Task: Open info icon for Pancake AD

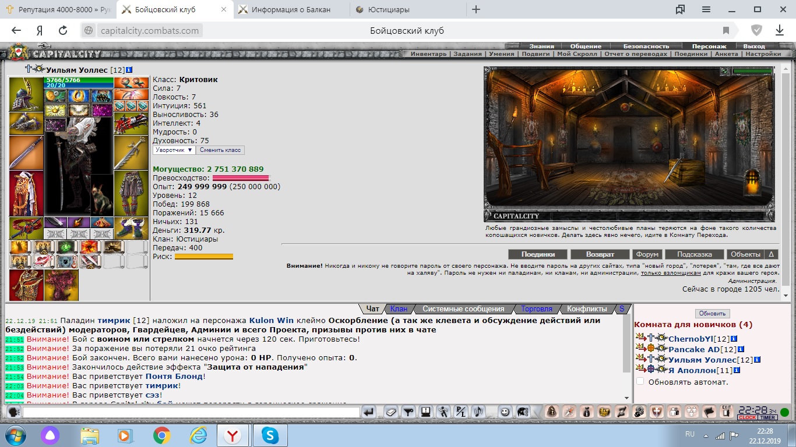Action: tap(741, 349)
